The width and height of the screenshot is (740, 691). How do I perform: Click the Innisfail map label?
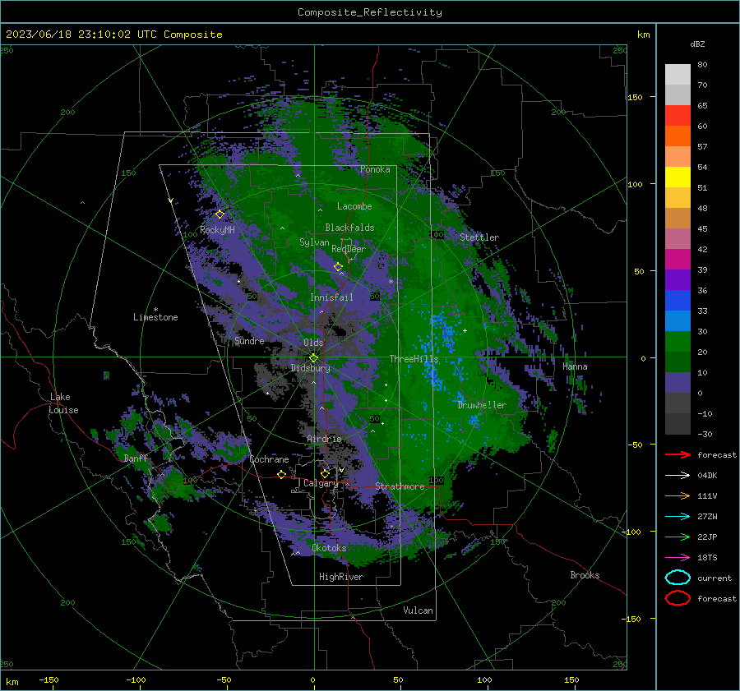click(331, 297)
